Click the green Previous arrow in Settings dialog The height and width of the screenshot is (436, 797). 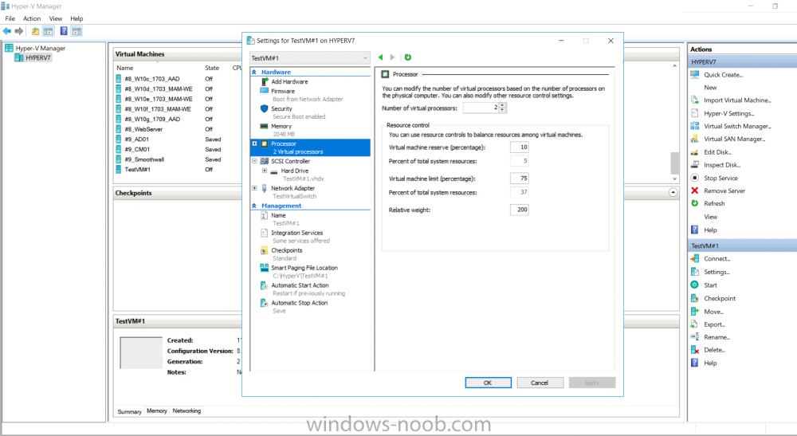pyautogui.click(x=380, y=57)
